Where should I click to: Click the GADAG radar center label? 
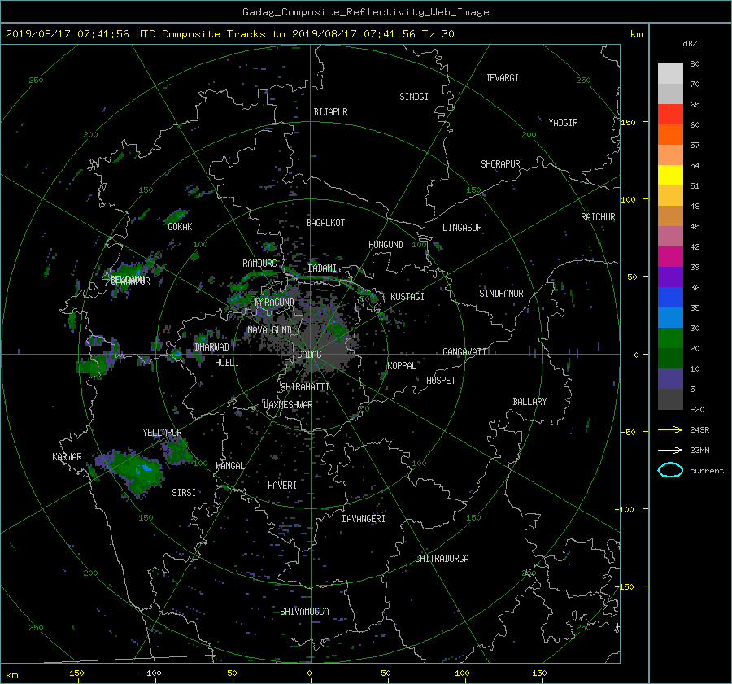309,355
